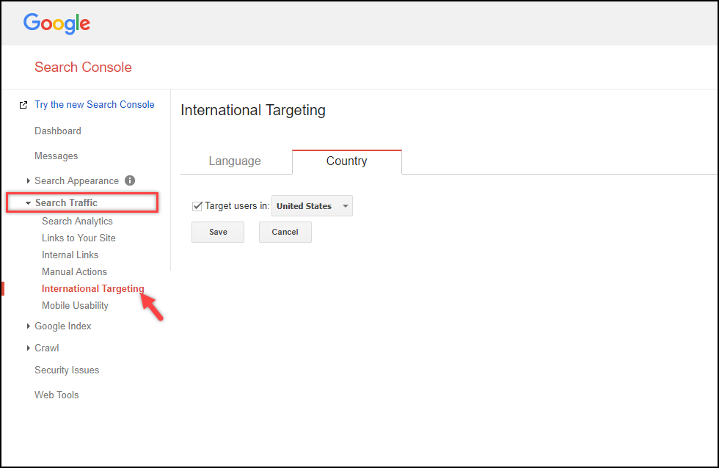Open the Dashboard menu item
This screenshot has height=468, width=719.
coord(58,131)
